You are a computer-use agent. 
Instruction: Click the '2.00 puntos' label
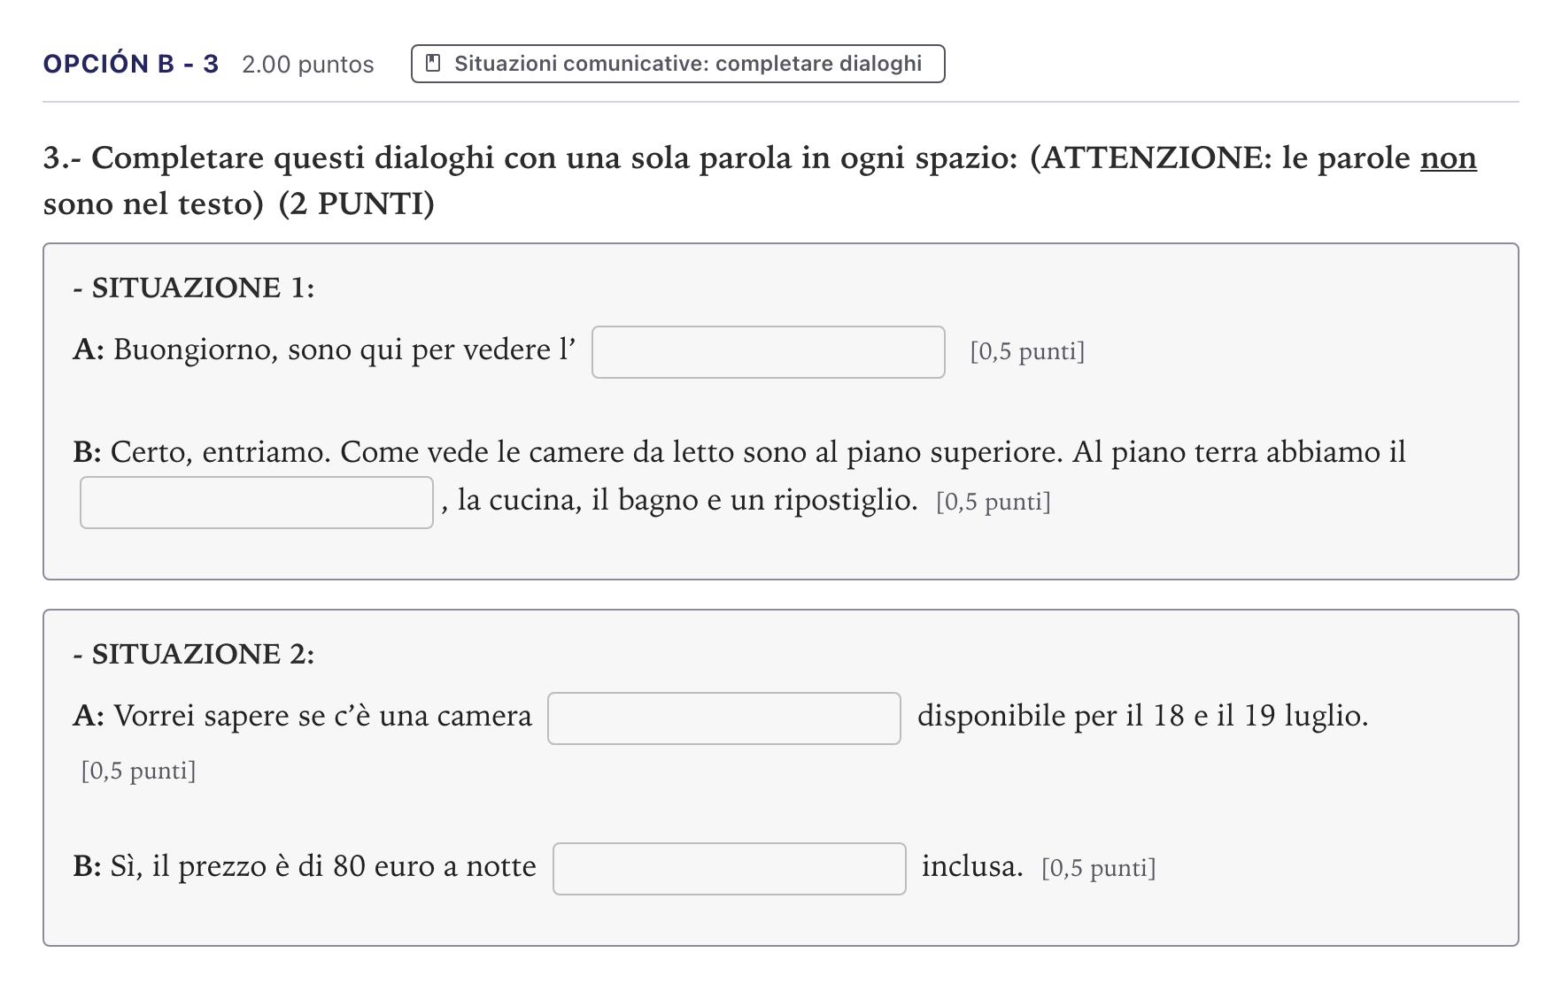(x=308, y=65)
